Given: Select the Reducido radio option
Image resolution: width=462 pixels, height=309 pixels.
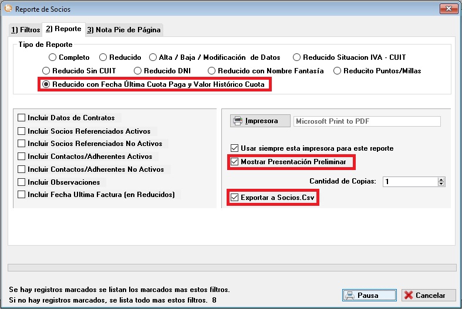Looking at the screenshot, I should point(103,57).
